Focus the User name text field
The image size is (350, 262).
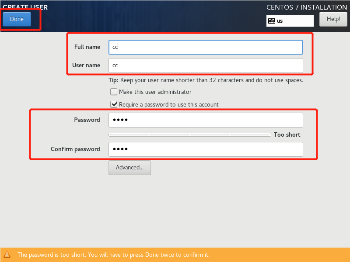tap(206, 65)
